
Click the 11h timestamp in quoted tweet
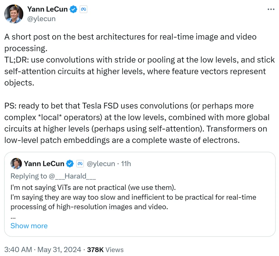(x=126, y=164)
